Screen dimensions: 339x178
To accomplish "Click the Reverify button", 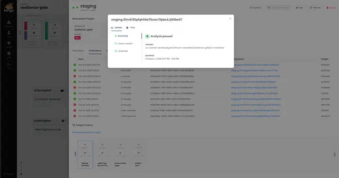I will pos(255,8).
